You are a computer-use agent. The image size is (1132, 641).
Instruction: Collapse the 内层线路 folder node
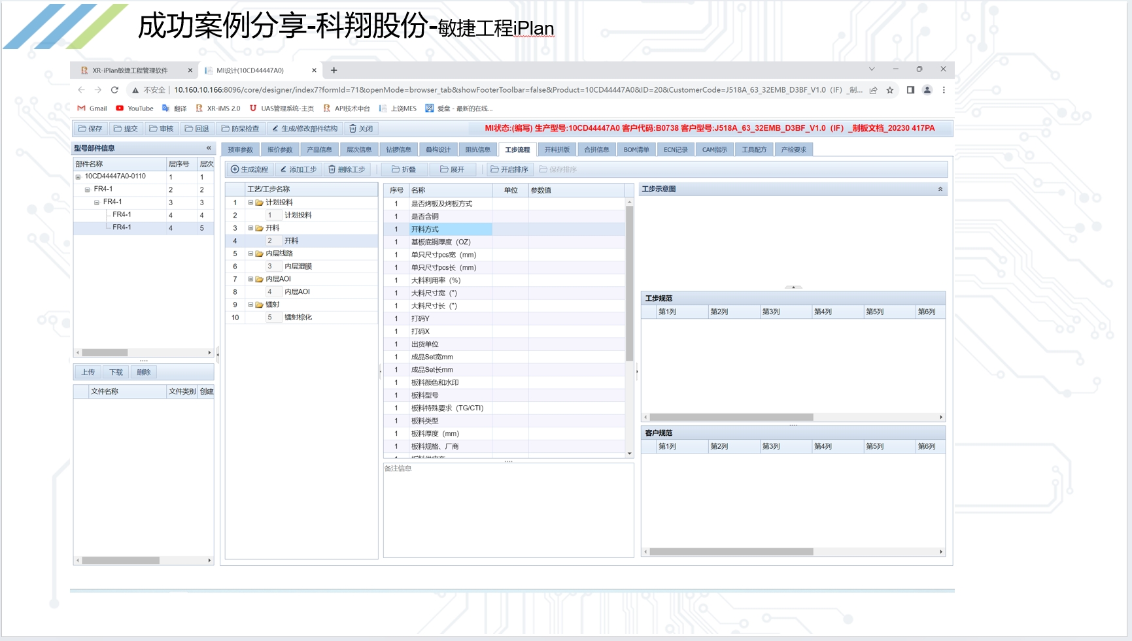[250, 254]
